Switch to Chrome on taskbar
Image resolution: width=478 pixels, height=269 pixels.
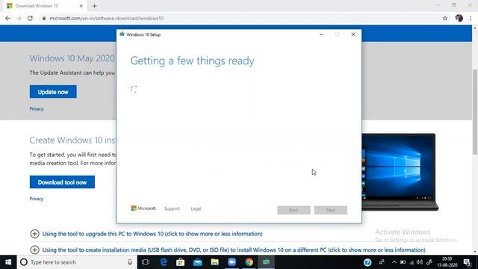(x=249, y=262)
